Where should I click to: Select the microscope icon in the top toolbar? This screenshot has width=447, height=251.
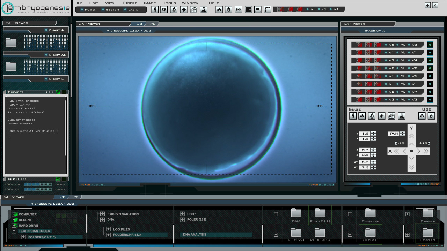pyautogui.click(x=174, y=9)
